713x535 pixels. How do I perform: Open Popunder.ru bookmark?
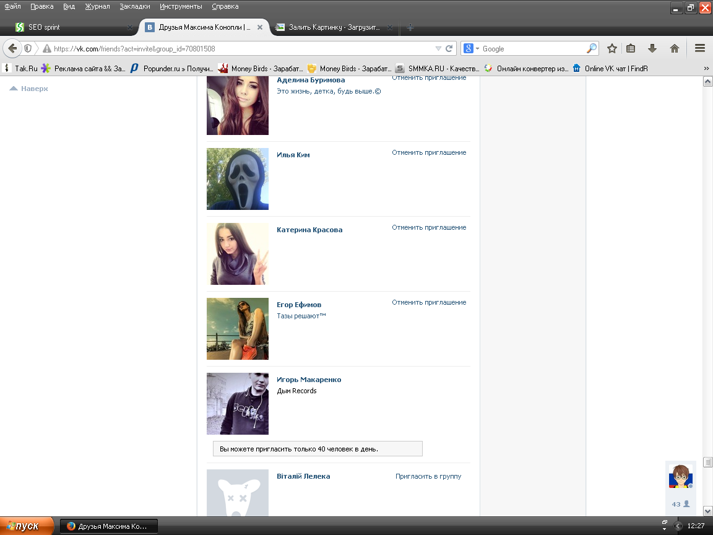tap(171, 69)
